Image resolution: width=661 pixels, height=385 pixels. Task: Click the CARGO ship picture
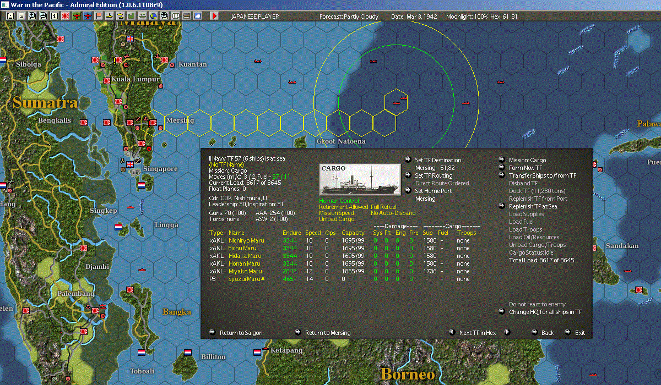click(360, 179)
